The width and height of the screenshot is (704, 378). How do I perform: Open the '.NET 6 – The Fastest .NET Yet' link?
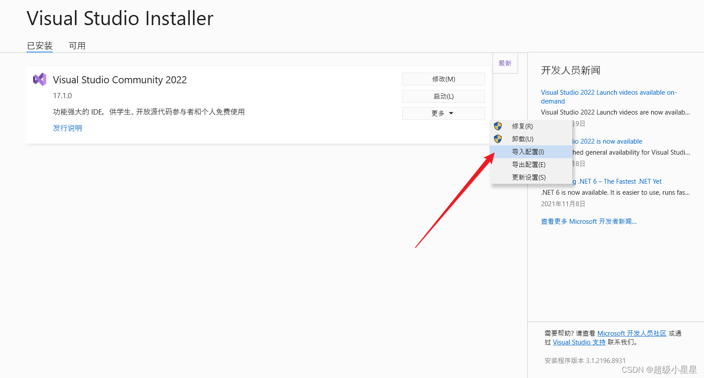(x=617, y=182)
